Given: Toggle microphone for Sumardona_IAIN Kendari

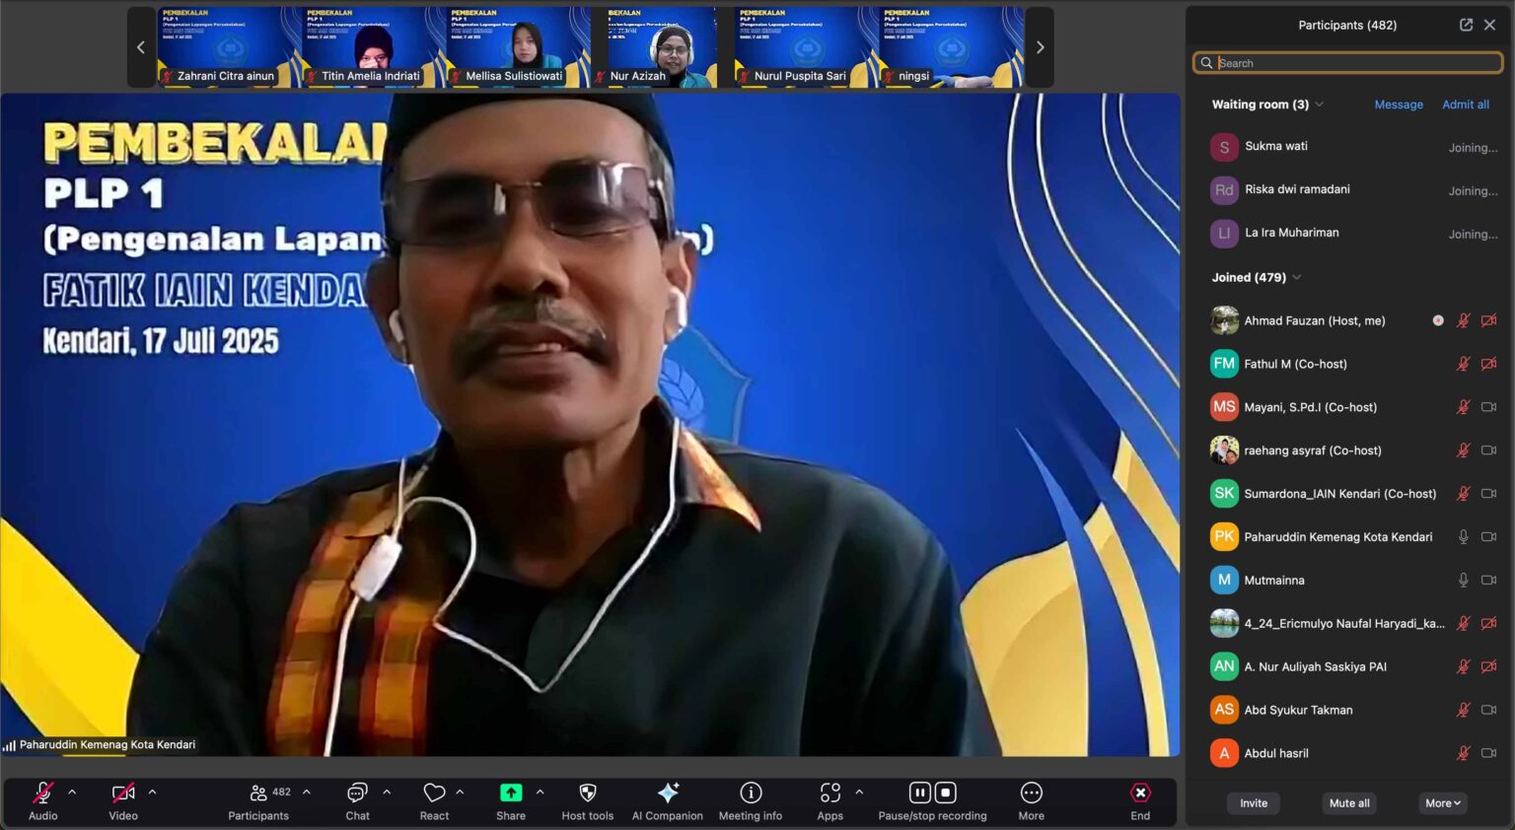Looking at the screenshot, I should [x=1464, y=494].
